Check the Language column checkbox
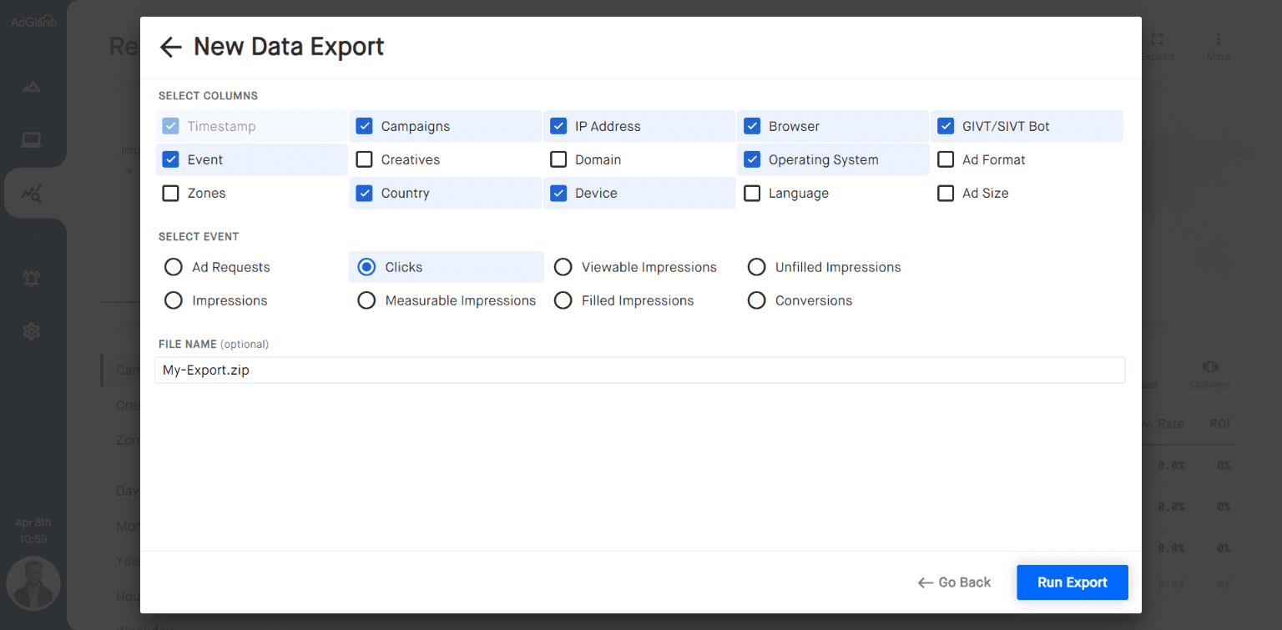The height and width of the screenshot is (630, 1282). (x=752, y=193)
